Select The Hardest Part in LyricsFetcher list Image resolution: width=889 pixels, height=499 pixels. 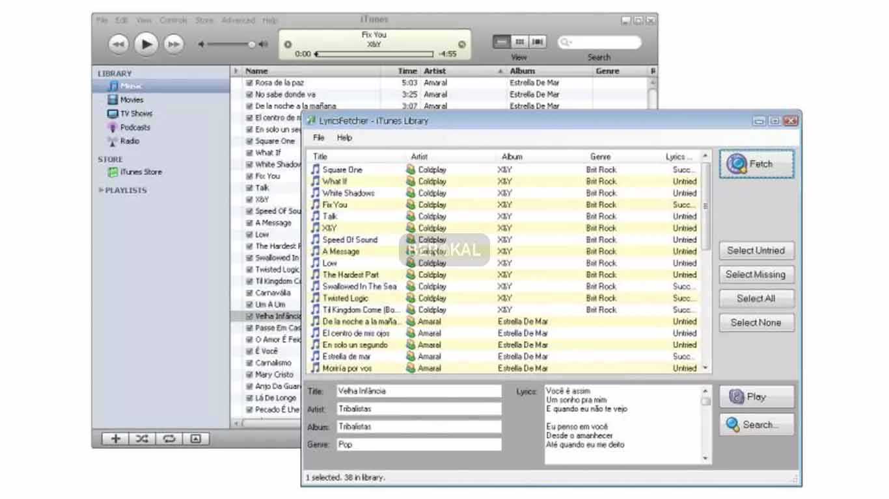[x=351, y=275]
